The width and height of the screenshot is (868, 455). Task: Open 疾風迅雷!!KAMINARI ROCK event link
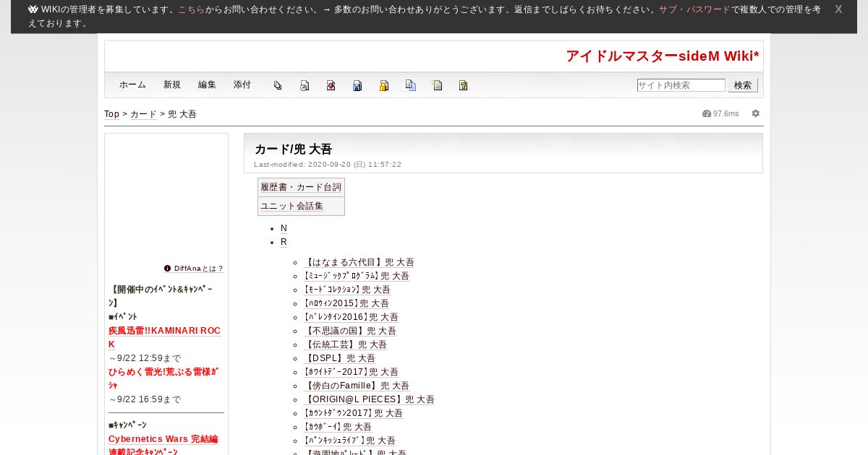pyautogui.click(x=164, y=337)
